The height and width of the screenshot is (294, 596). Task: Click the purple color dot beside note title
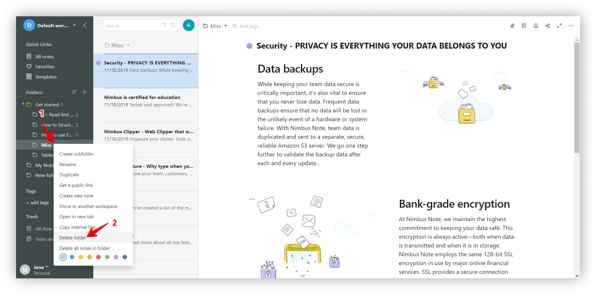(x=249, y=46)
